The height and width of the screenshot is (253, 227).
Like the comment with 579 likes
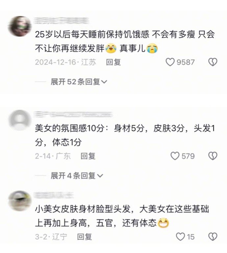coord(175,156)
